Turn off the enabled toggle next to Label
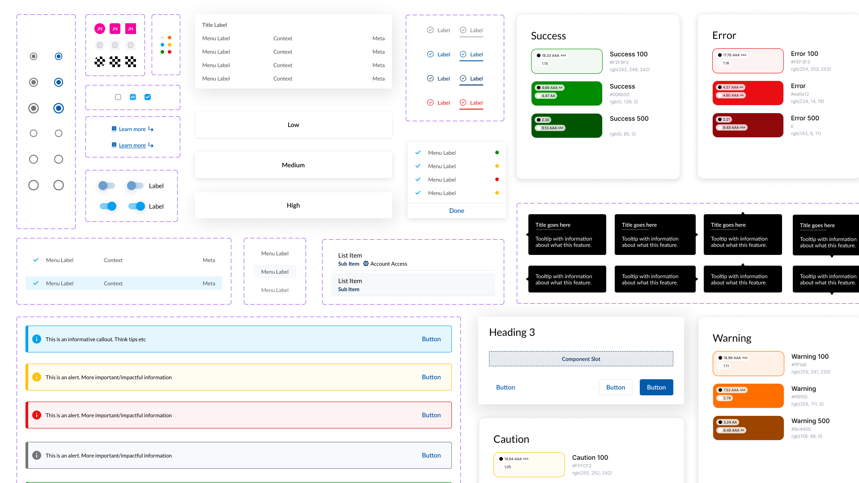Screen dimensions: 859x483 click(x=136, y=206)
